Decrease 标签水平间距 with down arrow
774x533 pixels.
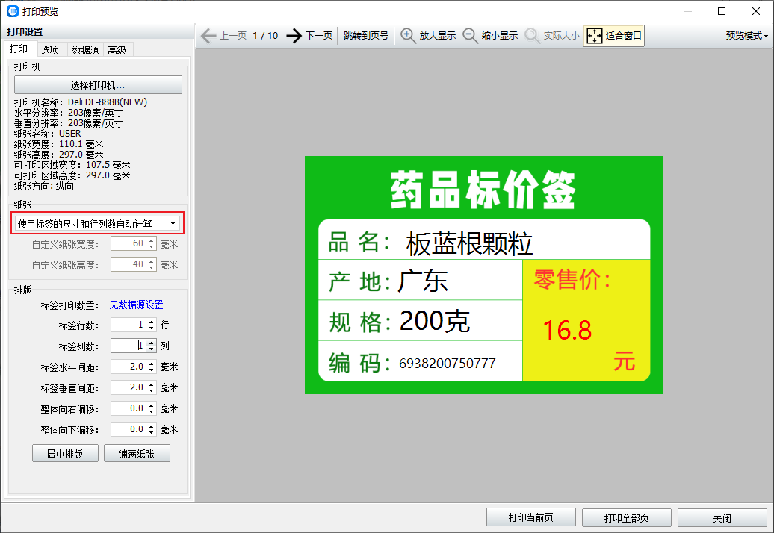coord(152,370)
